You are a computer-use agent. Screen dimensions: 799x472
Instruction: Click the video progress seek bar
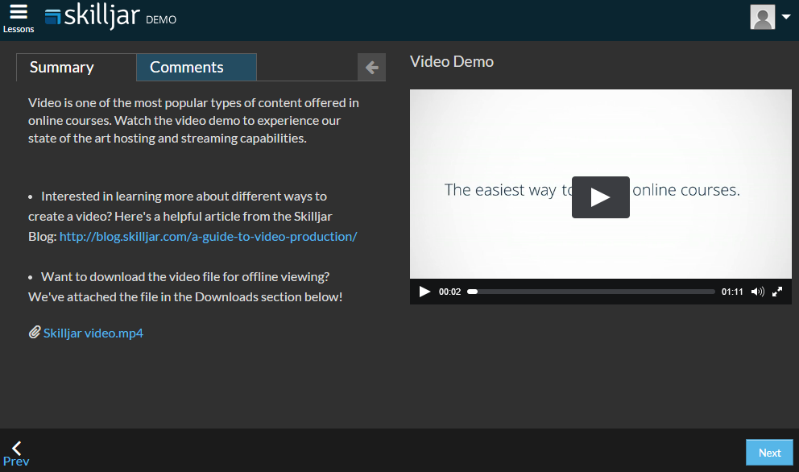(x=590, y=292)
